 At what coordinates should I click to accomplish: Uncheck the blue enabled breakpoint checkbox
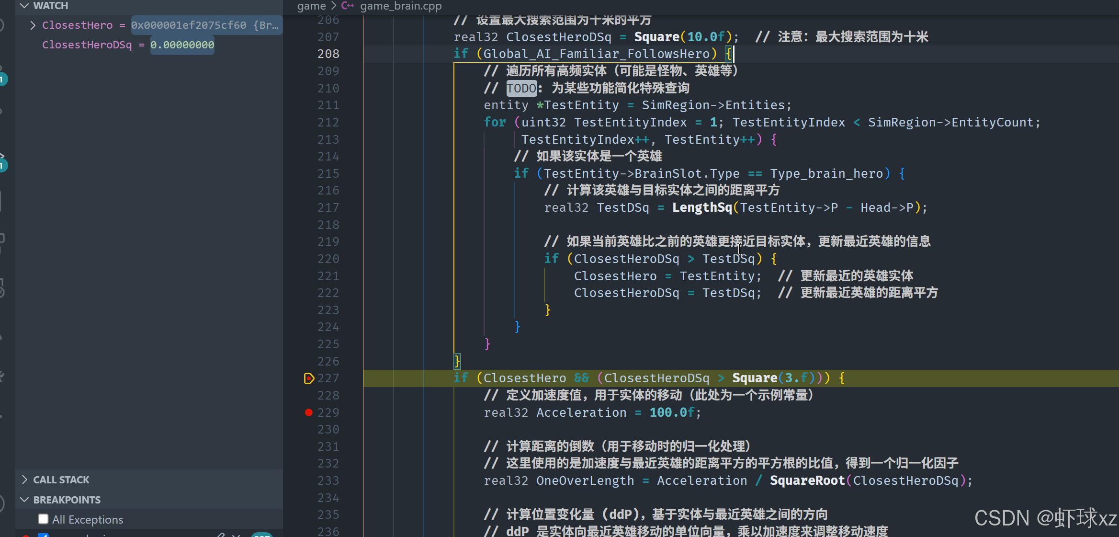coord(43,535)
